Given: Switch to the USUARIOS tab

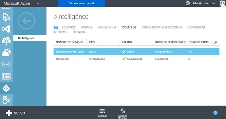Looking at the screenshot, I should click(x=69, y=27).
